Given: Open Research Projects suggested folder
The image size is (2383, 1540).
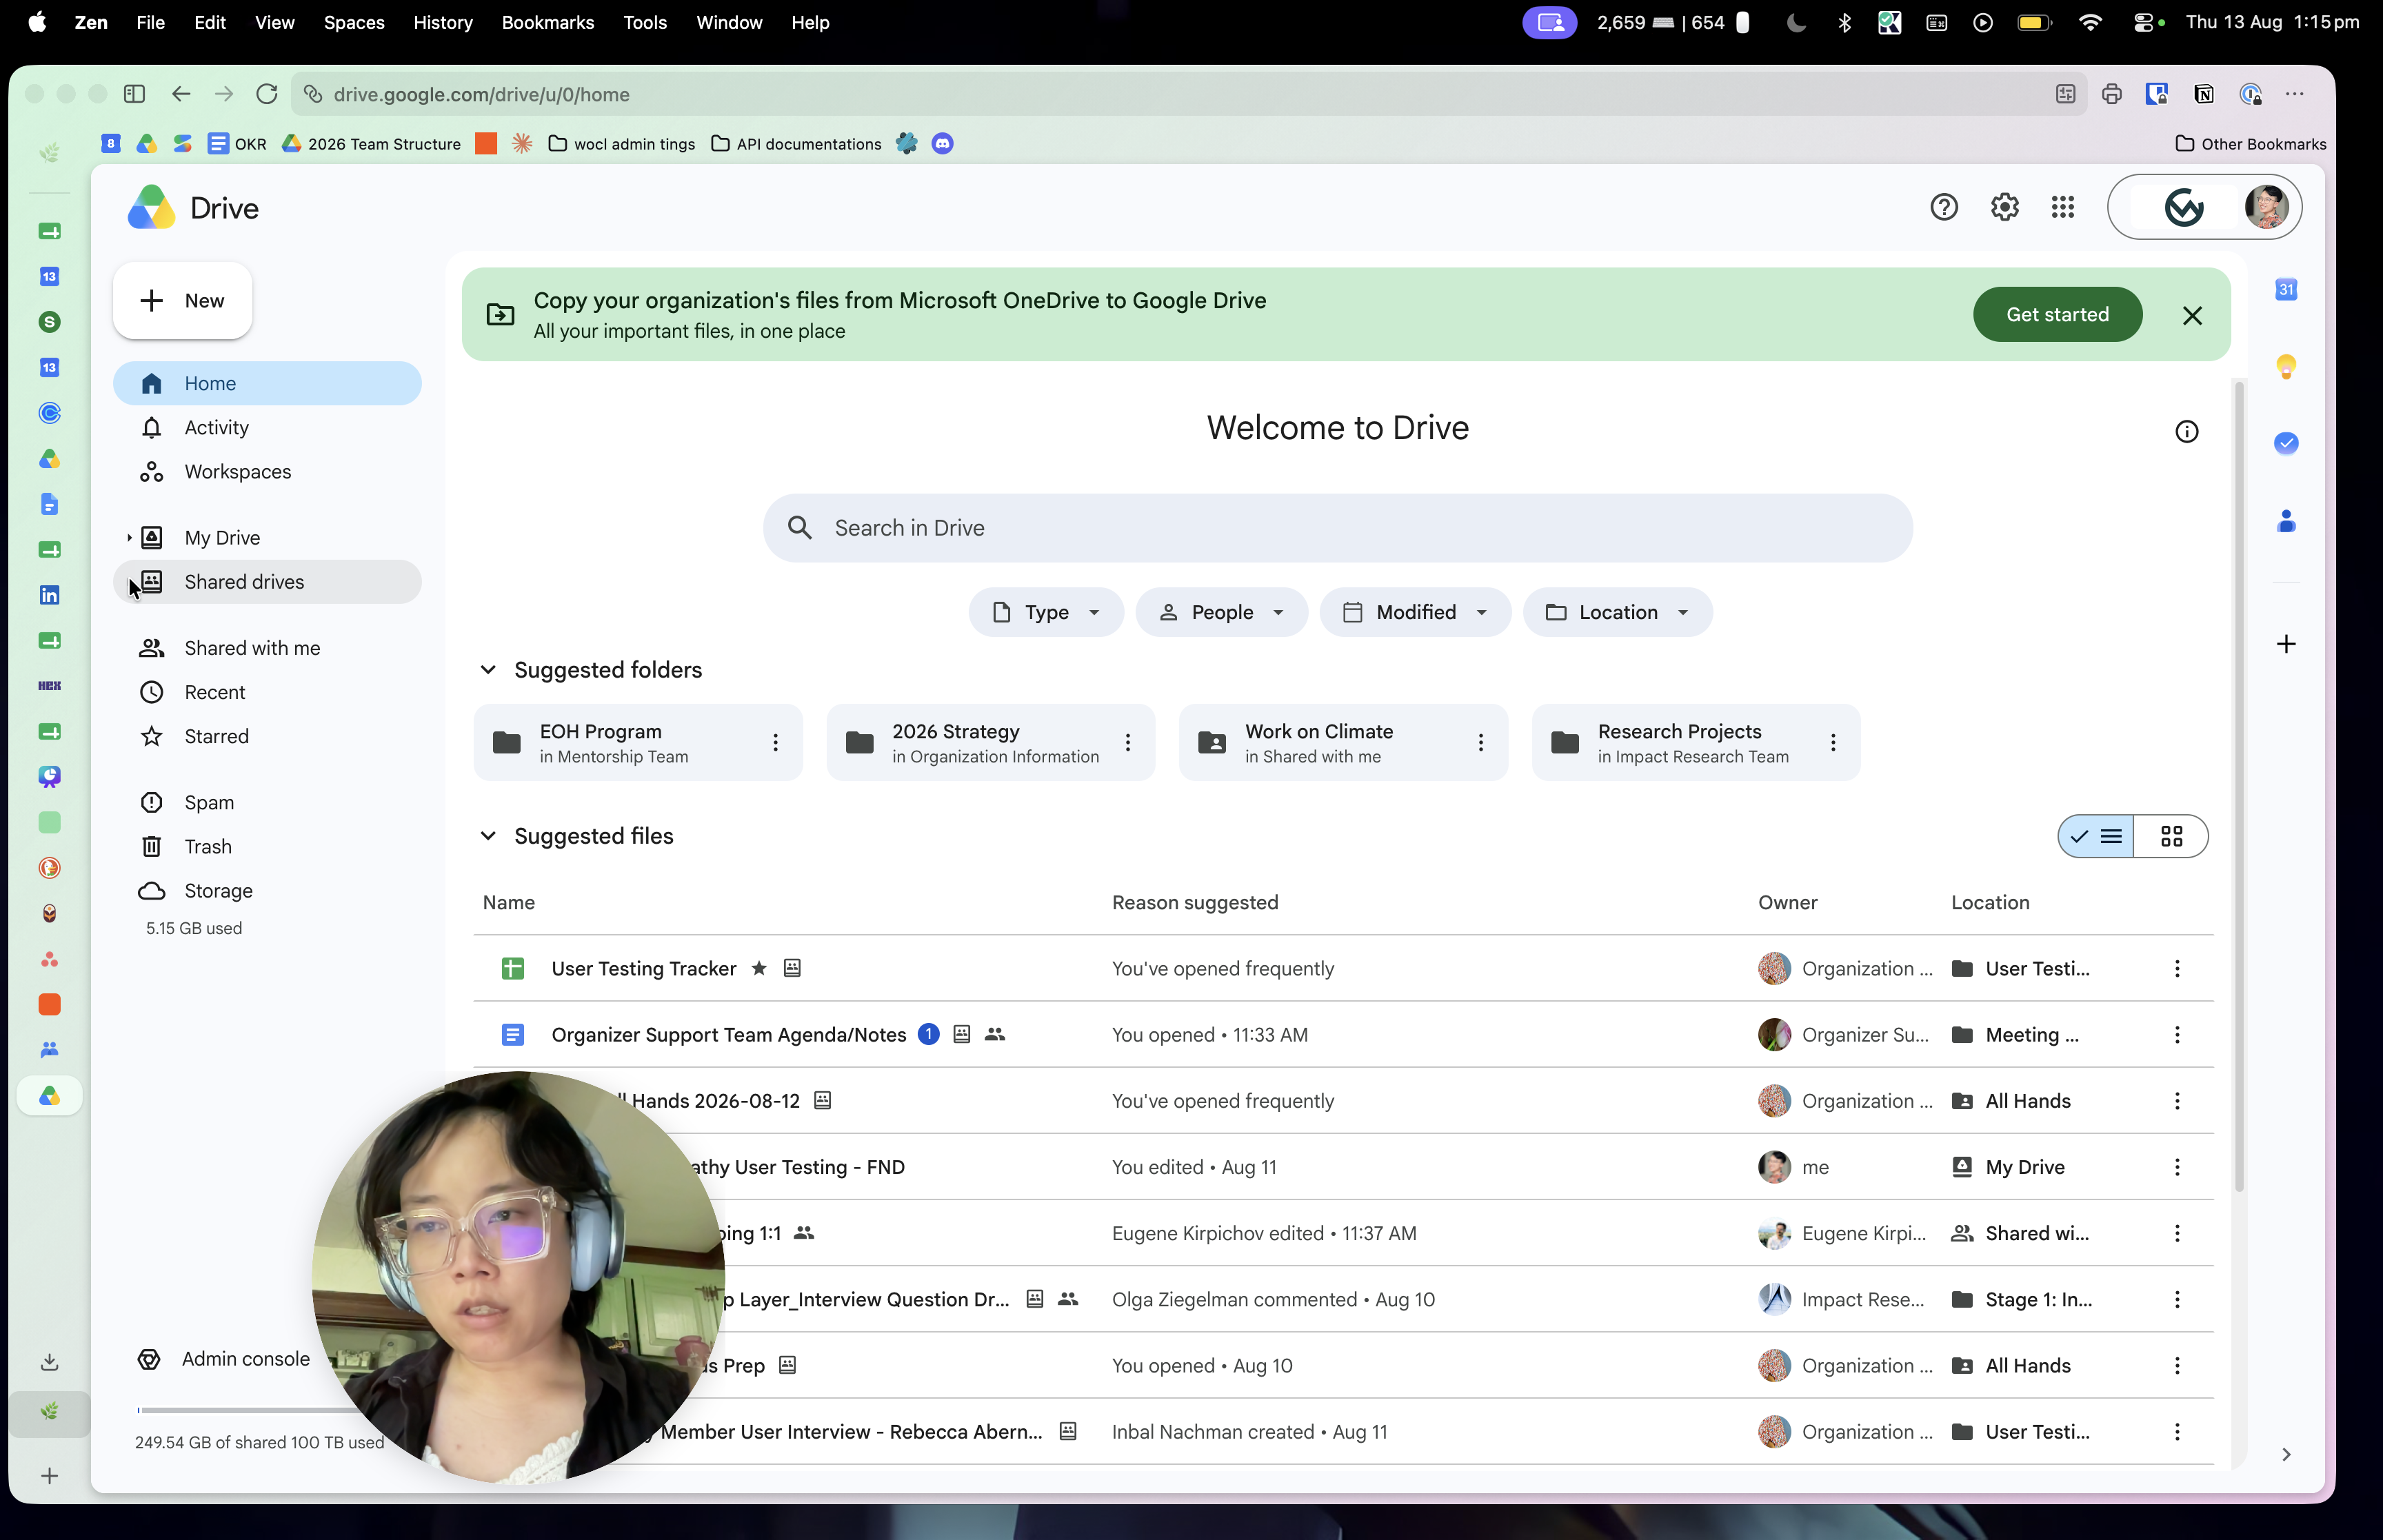Looking at the screenshot, I should [x=1695, y=742].
